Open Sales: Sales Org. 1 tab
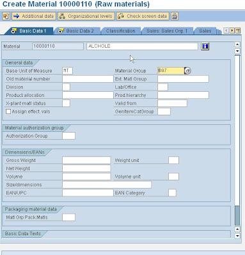This screenshot has height=255, width=245. coord(167,31)
